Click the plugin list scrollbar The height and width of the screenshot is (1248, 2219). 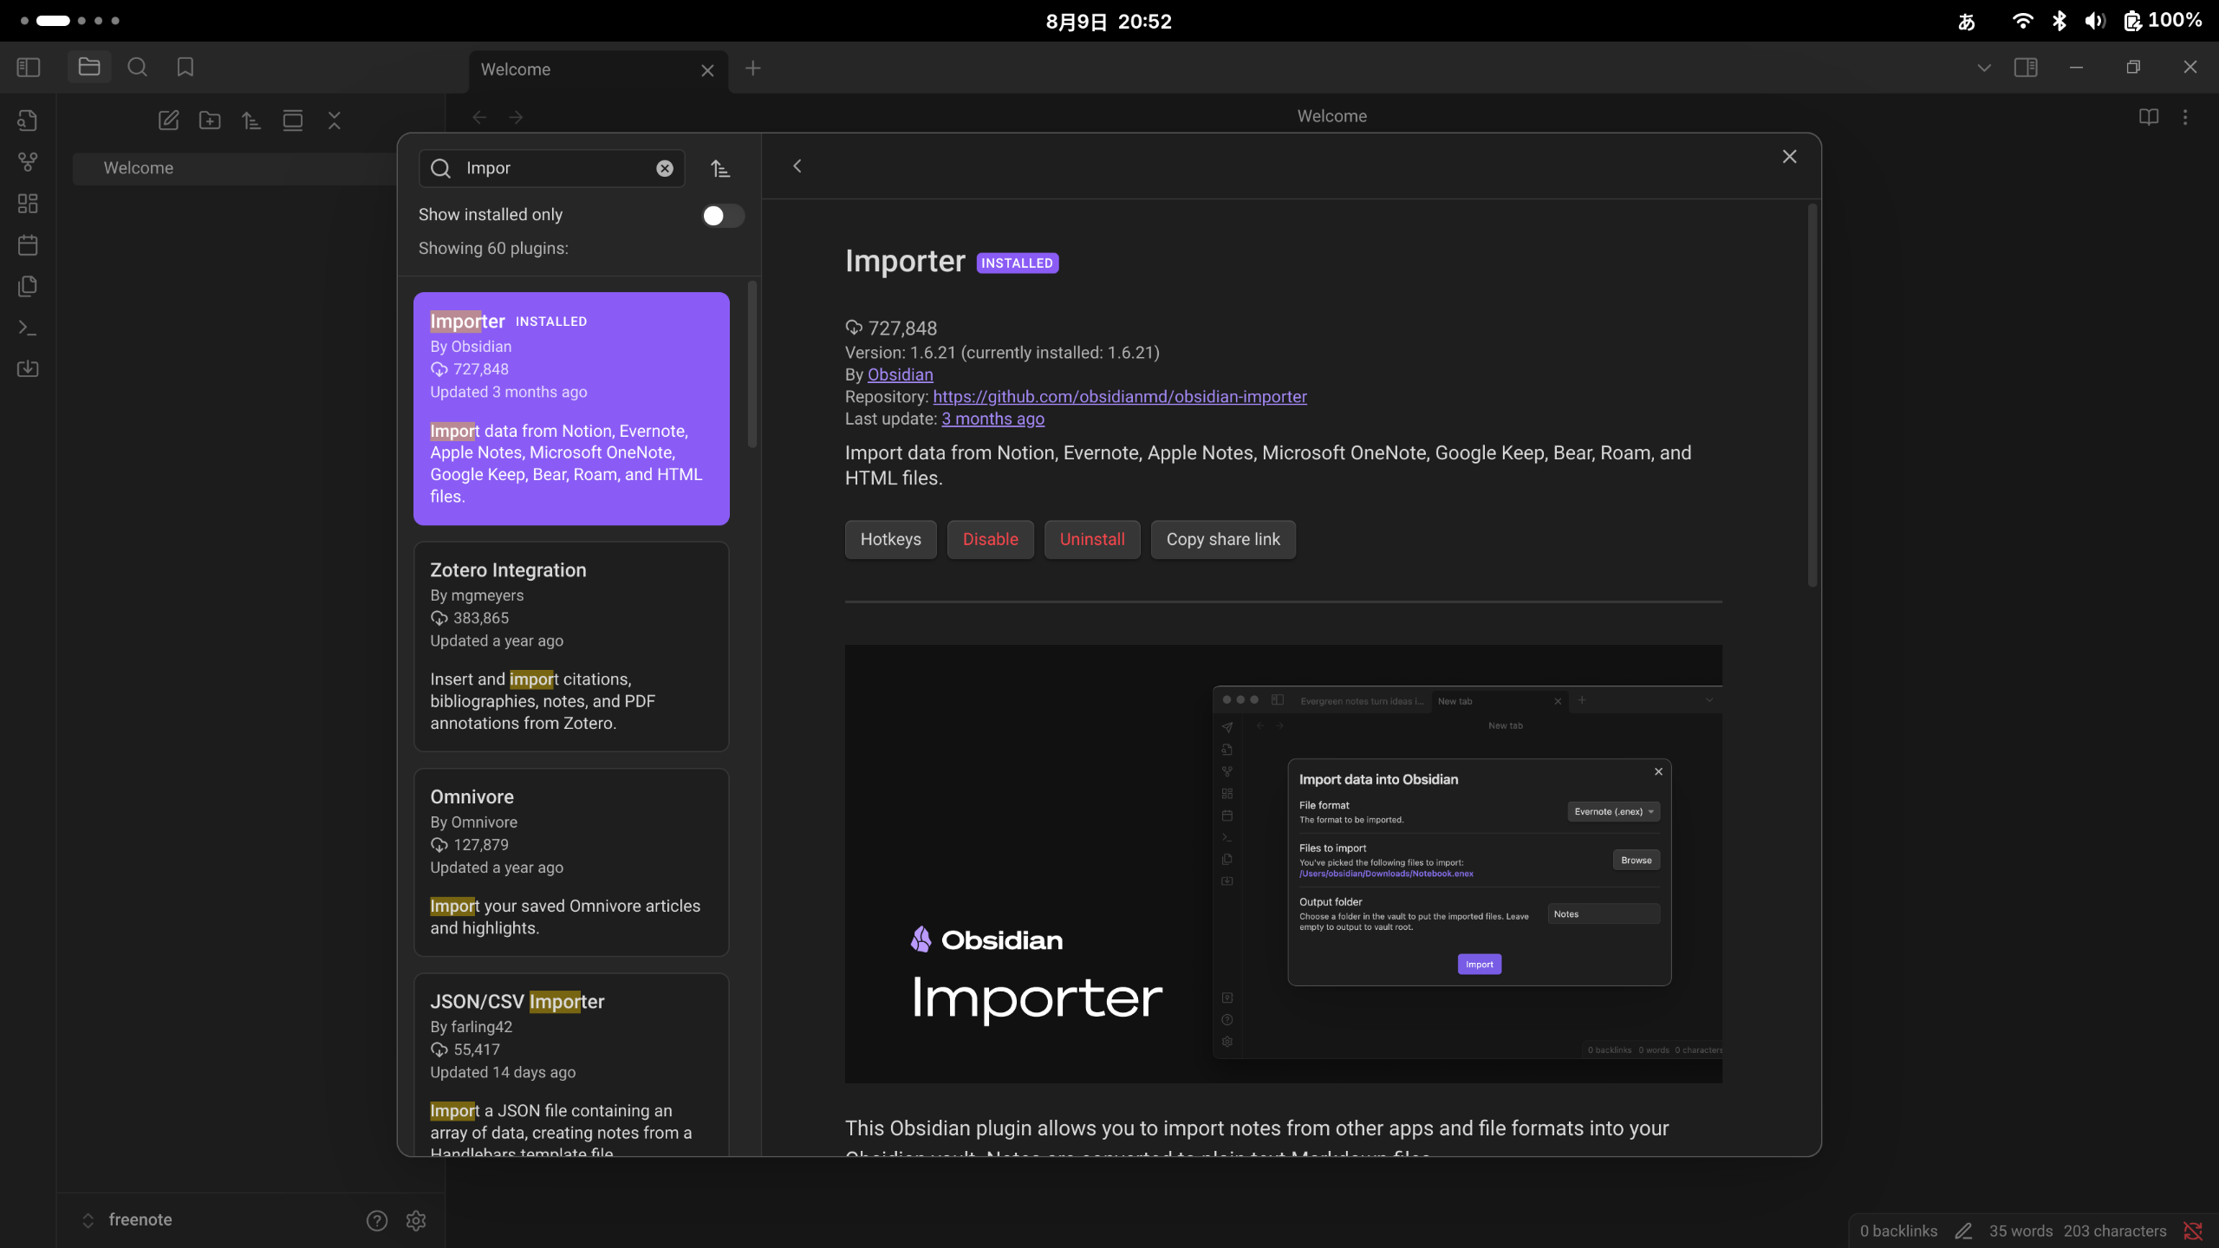click(752, 364)
